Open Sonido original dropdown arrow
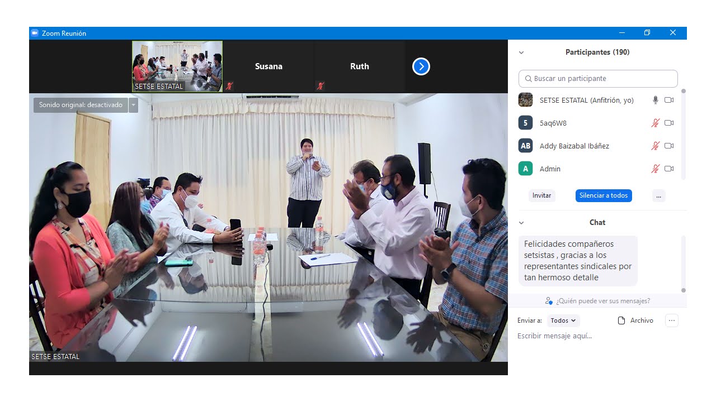716x402 pixels. click(x=133, y=105)
